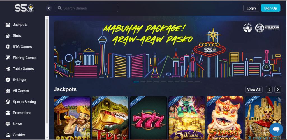The width and height of the screenshot is (287, 140).
Task: Click the Sign Up button
Action: (270, 8)
